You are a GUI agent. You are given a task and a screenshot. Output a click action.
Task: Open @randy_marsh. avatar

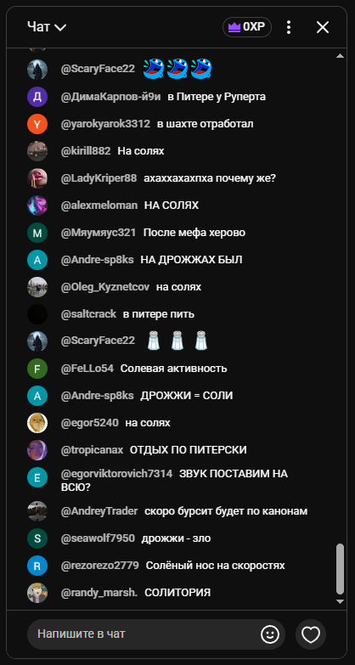click(37, 593)
